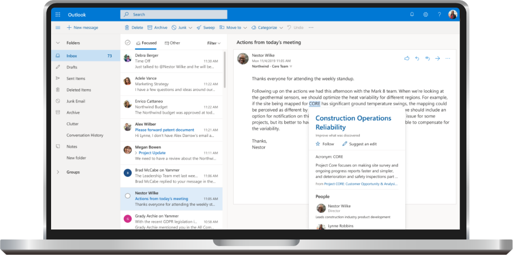Toggle the select-all messages circle checkbox
This screenshot has width=513, height=255.
[x=128, y=43]
